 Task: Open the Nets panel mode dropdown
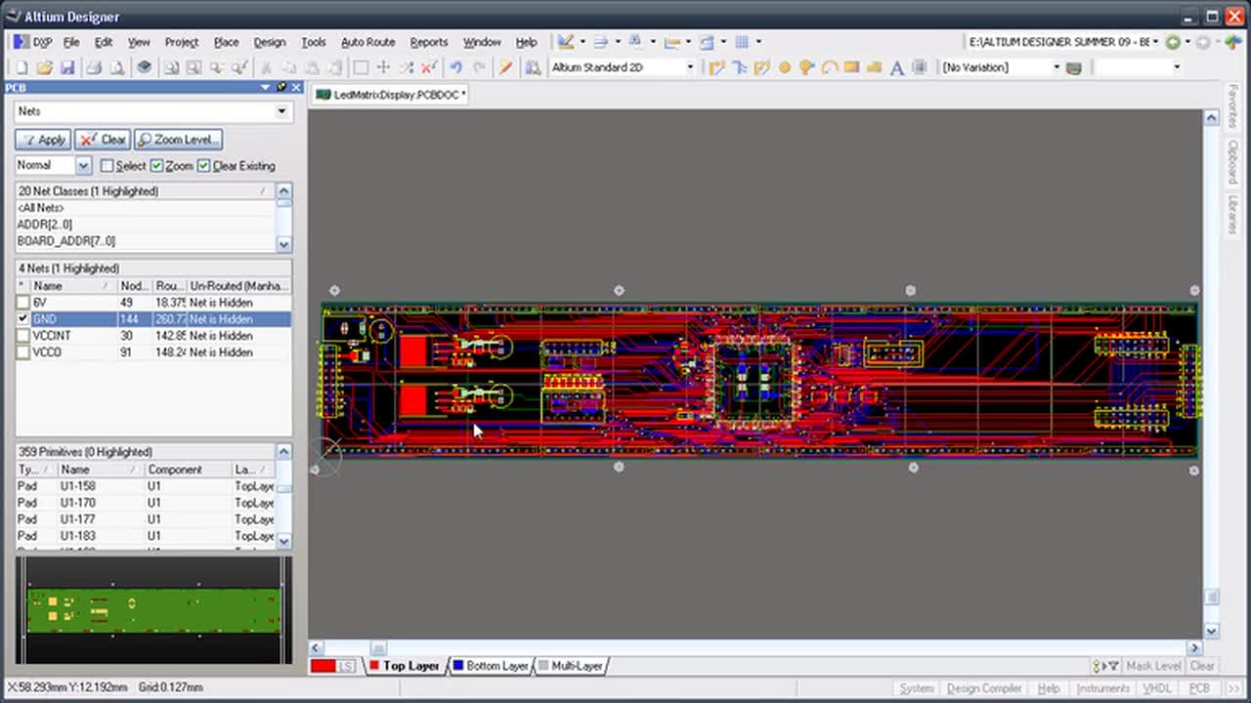tap(281, 111)
